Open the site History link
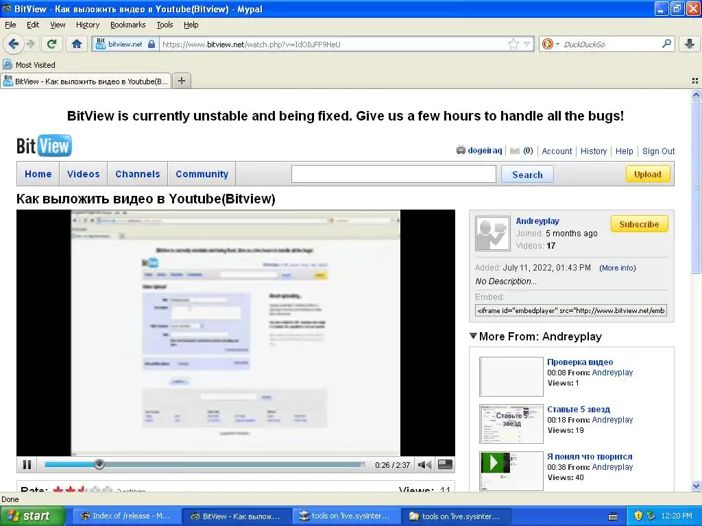The height and width of the screenshot is (526, 702). click(593, 151)
